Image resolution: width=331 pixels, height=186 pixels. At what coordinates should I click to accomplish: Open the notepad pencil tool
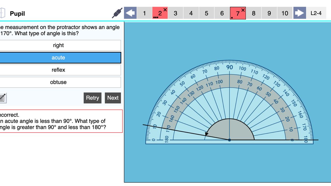pos(2,98)
